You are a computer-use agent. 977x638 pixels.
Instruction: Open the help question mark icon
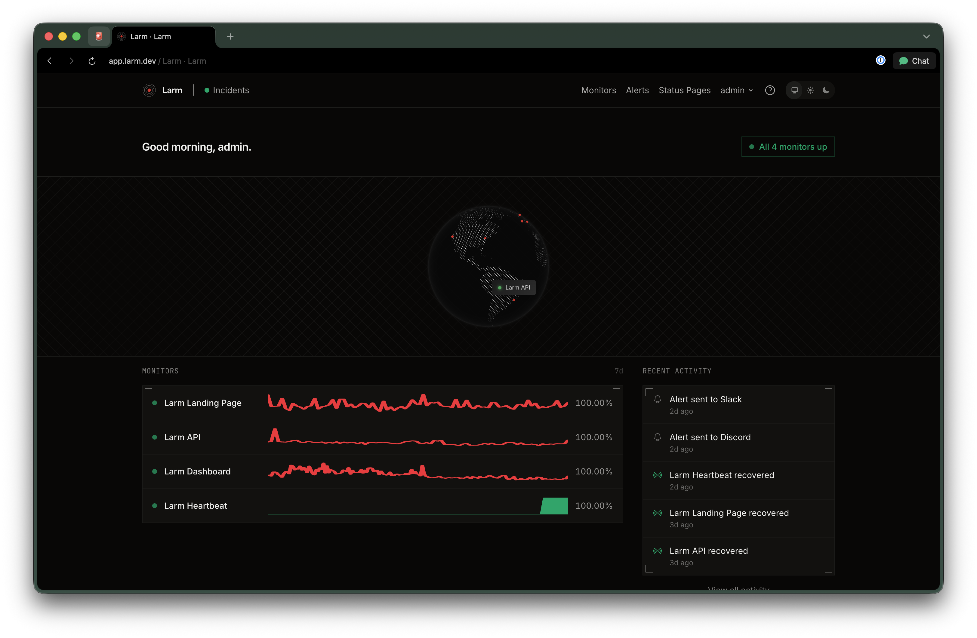point(770,90)
